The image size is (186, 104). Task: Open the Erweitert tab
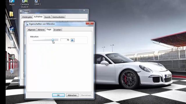(58, 30)
